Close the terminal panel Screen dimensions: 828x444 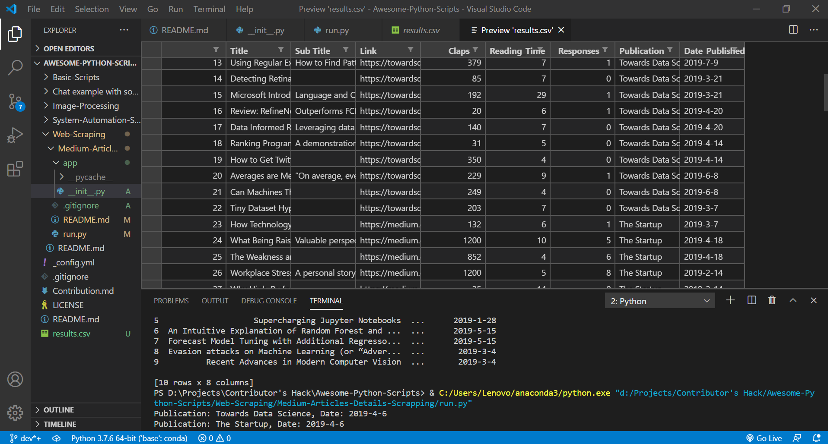click(814, 300)
